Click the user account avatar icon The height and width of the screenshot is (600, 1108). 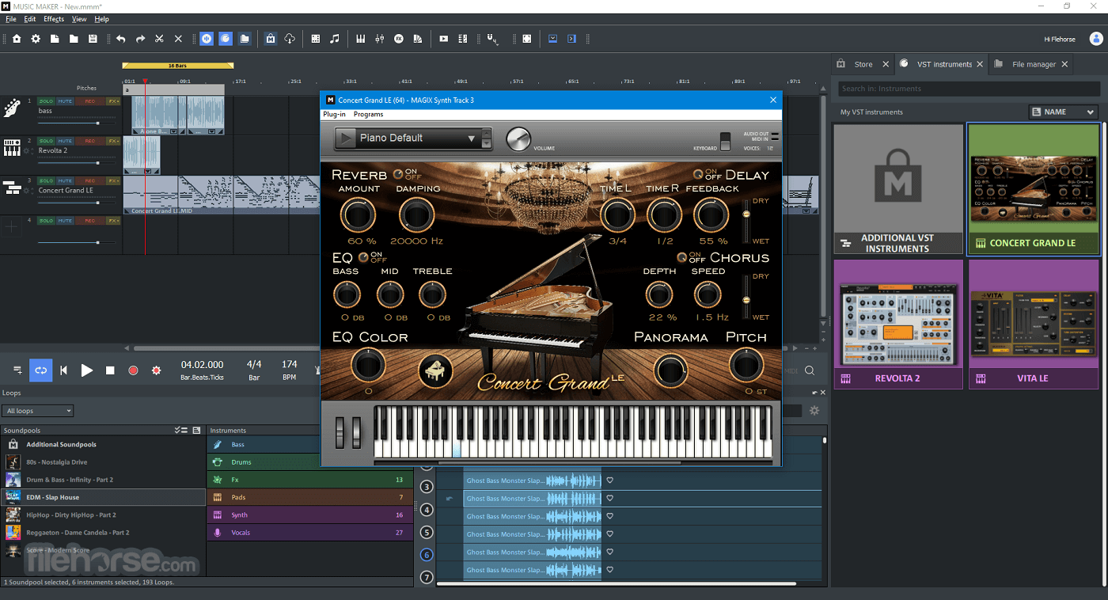[1096, 39]
